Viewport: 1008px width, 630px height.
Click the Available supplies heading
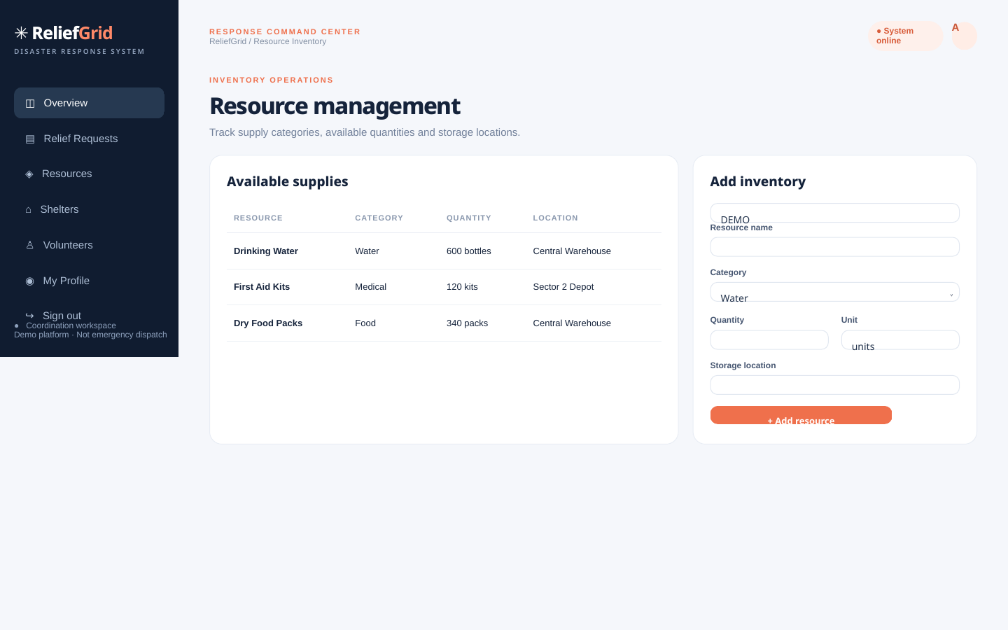(288, 181)
